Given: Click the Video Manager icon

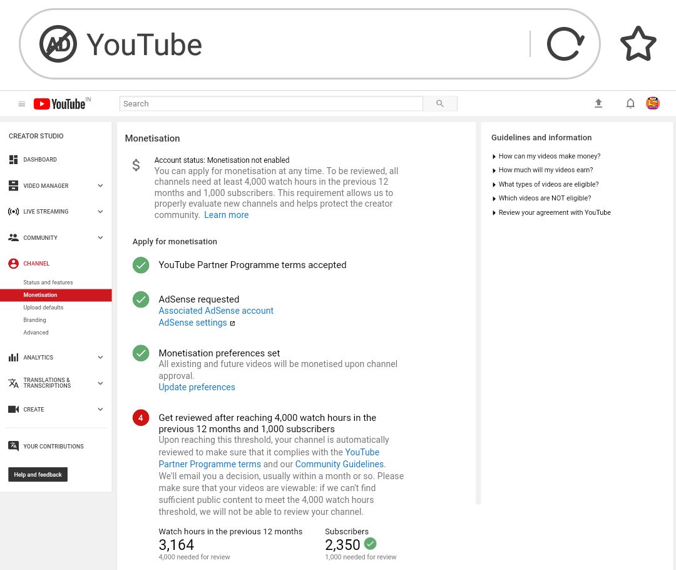Looking at the screenshot, I should (13, 185).
